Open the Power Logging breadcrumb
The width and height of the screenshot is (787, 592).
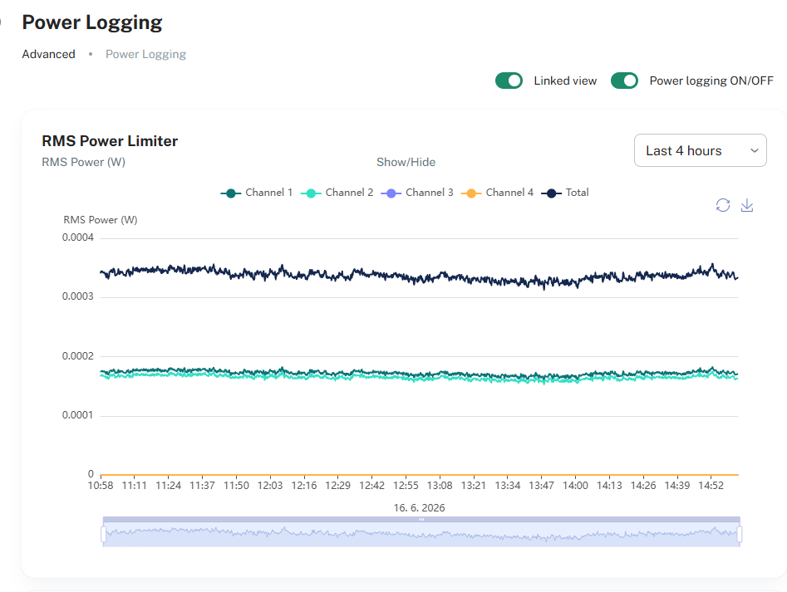point(145,54)
